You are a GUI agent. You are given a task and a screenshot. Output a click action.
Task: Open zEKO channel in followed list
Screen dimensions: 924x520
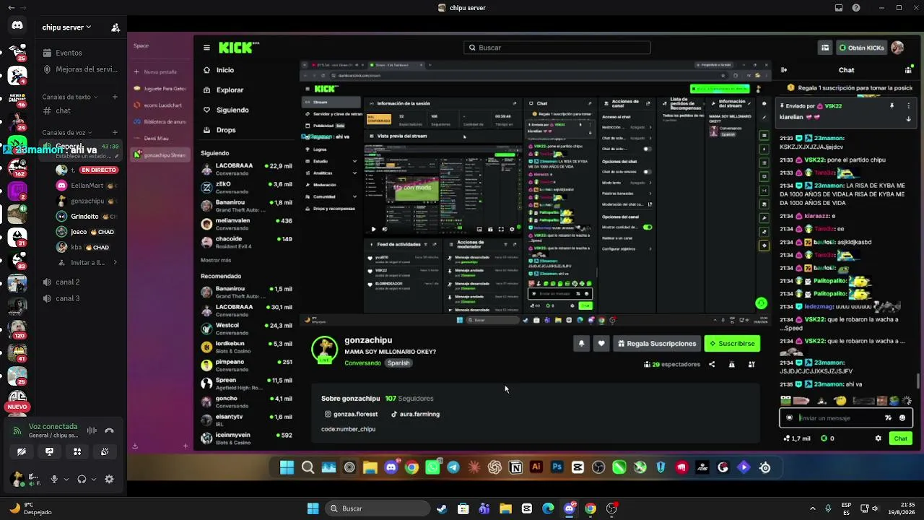pyautogui.click(x=247, y=187)
